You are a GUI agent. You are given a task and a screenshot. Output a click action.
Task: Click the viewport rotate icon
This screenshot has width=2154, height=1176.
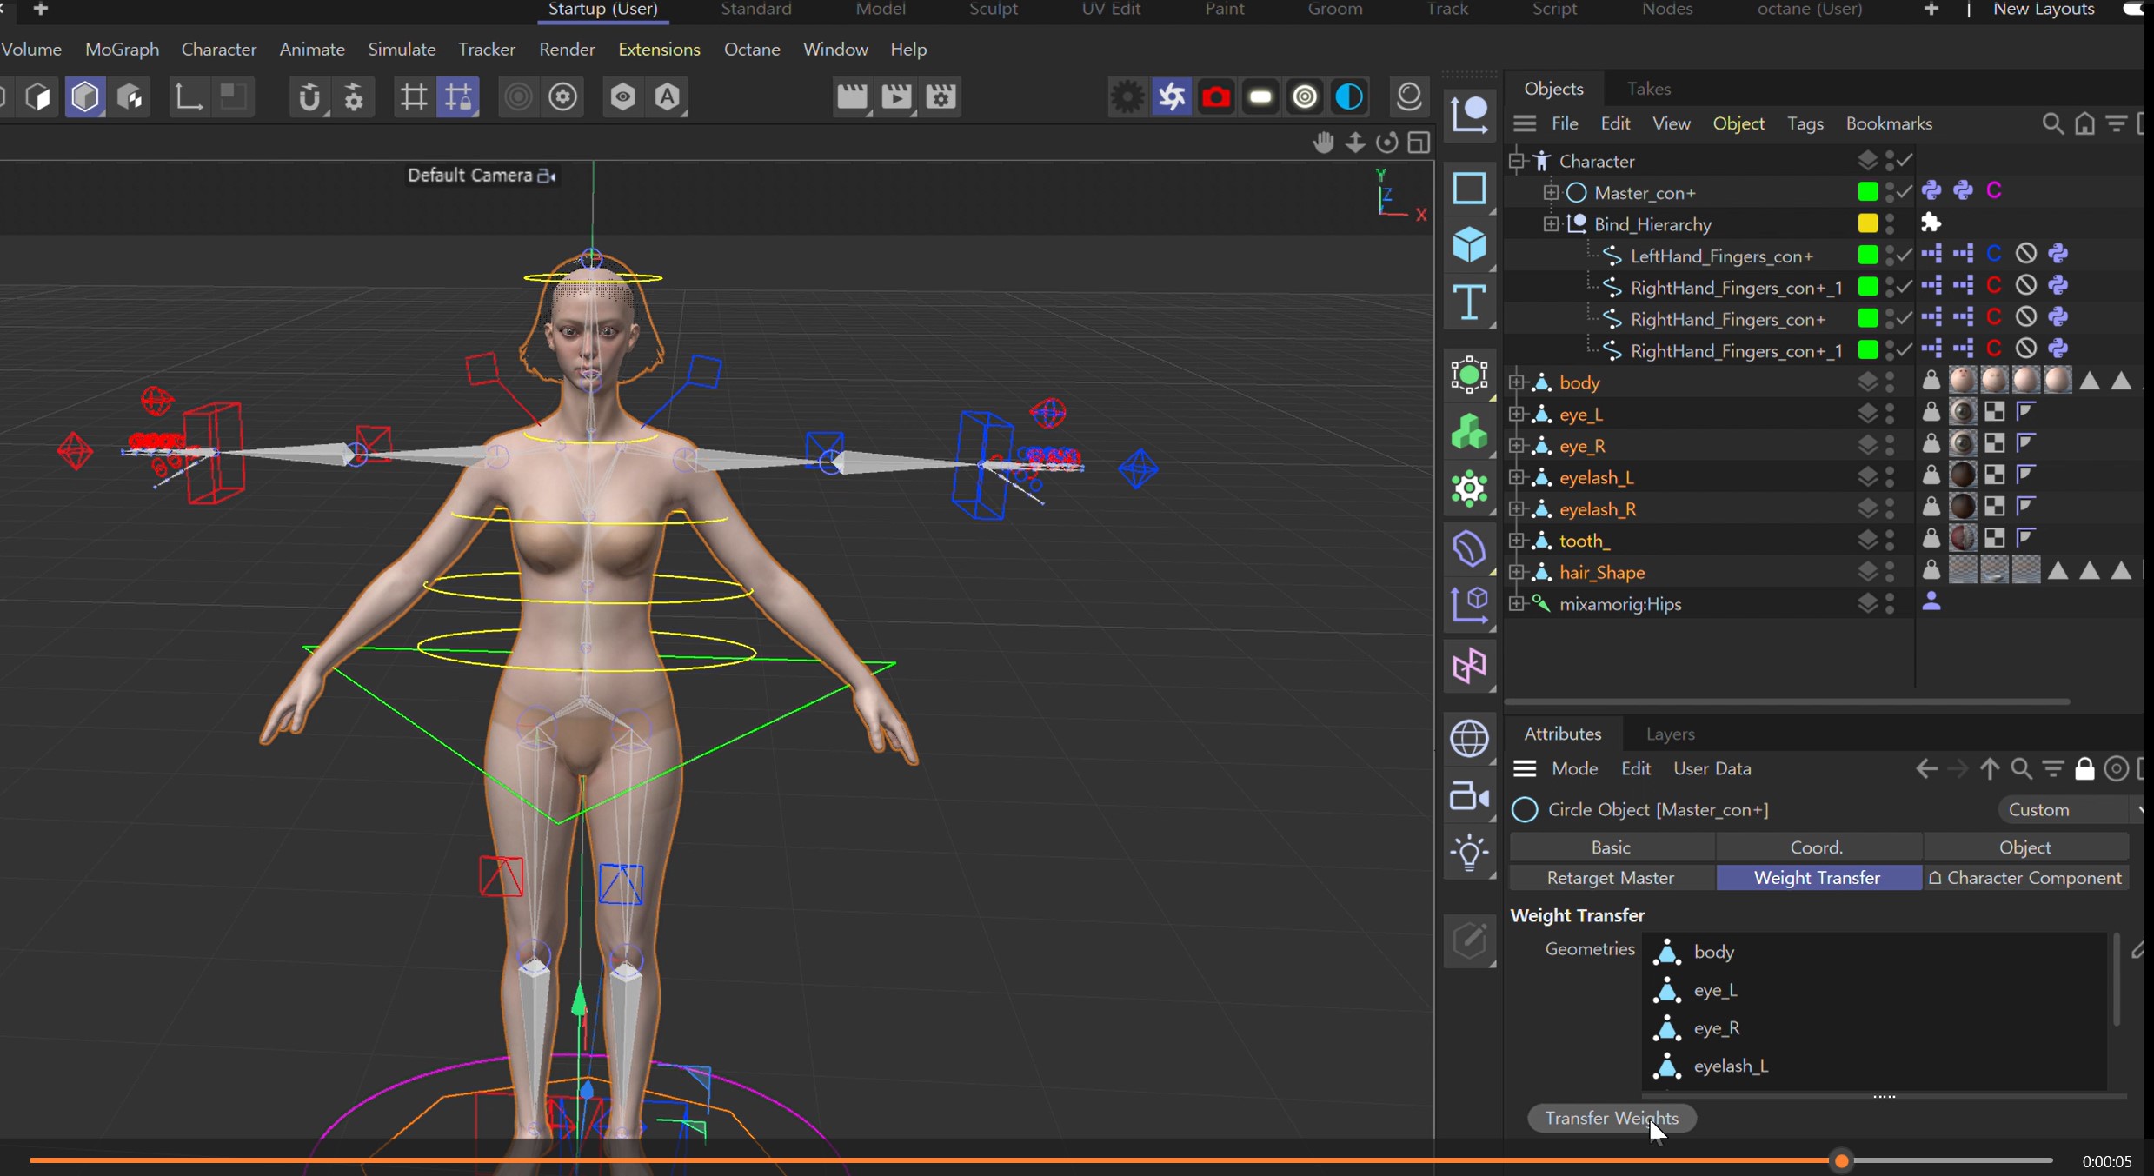pos(1386,143)
